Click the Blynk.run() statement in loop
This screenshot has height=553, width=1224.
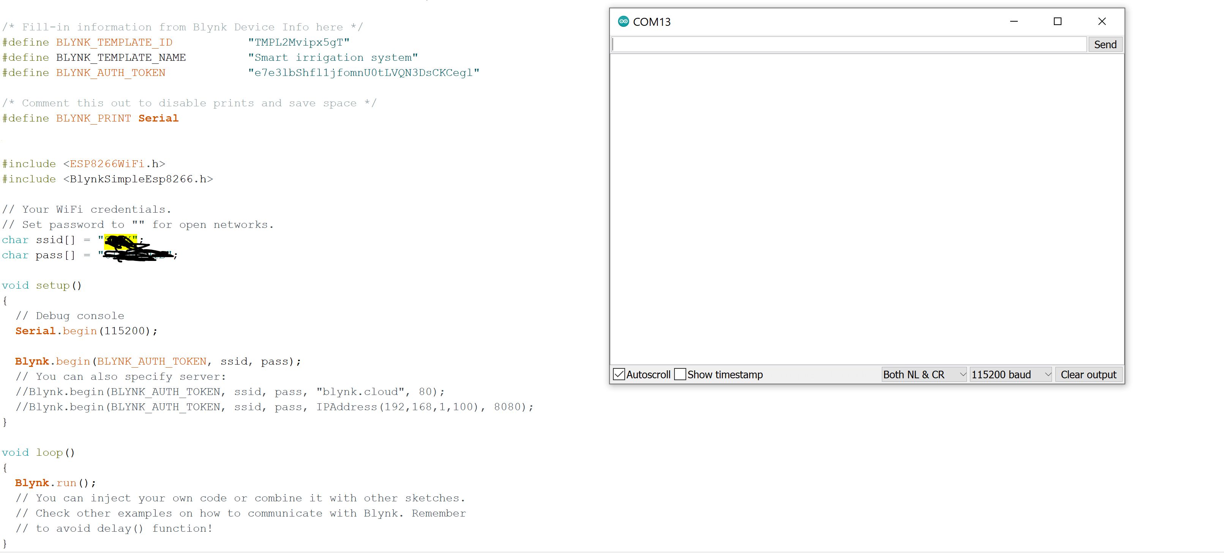click(55, 483)
